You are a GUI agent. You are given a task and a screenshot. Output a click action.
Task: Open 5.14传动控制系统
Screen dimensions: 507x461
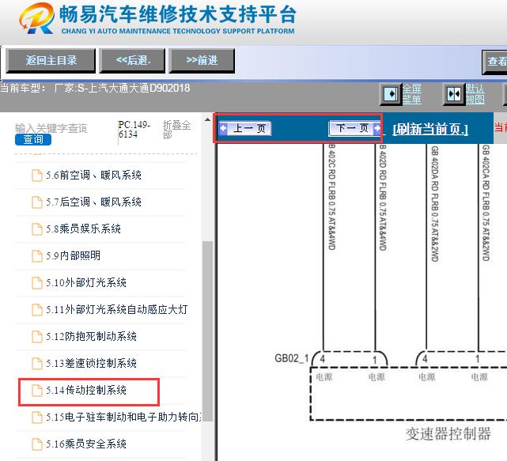(86, 390)
